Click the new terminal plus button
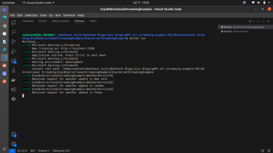Image resolution: width=273 pixels, height=153 pixels. click(250, 21)
